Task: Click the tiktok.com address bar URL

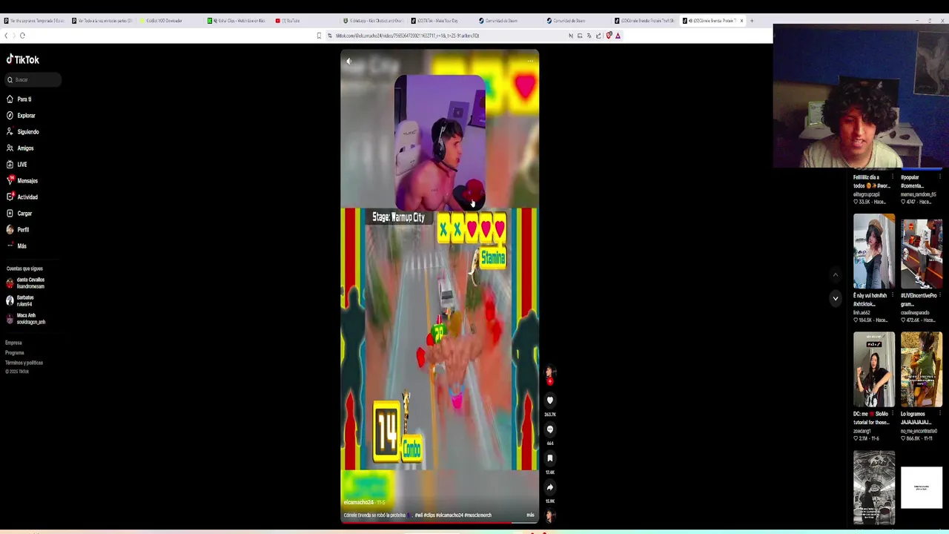Action: pyautogui.click(x=407, y=36)
